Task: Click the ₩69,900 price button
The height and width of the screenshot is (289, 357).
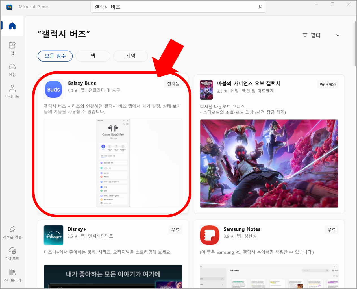Action: 328,84
